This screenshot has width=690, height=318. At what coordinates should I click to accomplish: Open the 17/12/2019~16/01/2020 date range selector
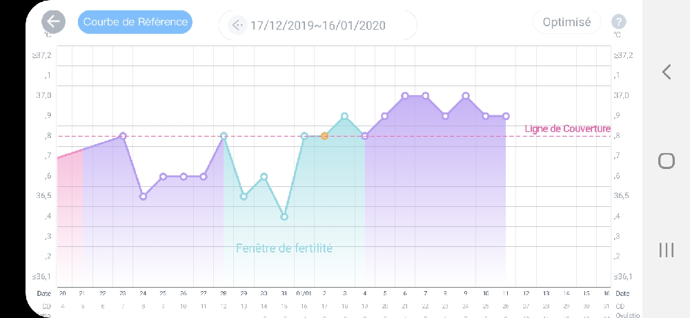pos(317,26)
